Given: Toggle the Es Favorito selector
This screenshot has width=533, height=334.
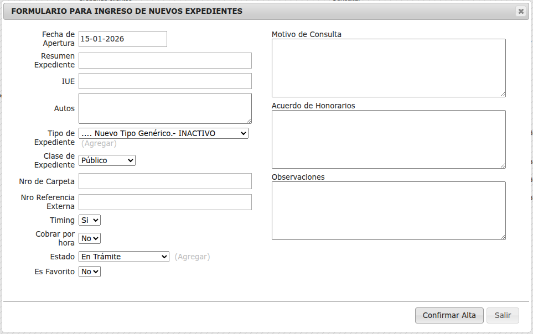Looking at the screenshot, I should (90, 272).
